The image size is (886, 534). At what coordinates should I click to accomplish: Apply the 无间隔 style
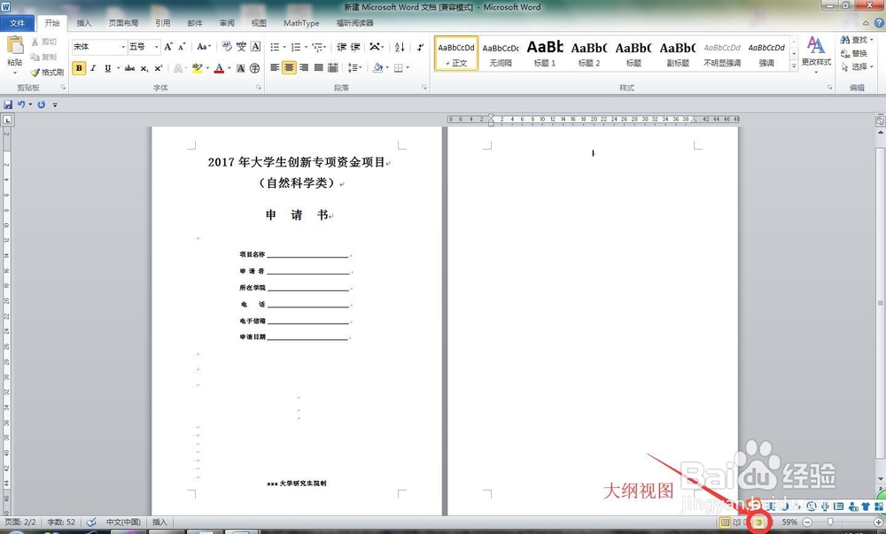(501, 53)
